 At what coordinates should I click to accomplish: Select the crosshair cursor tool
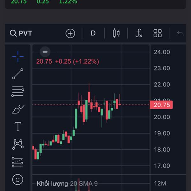click(x=18, y=56)
